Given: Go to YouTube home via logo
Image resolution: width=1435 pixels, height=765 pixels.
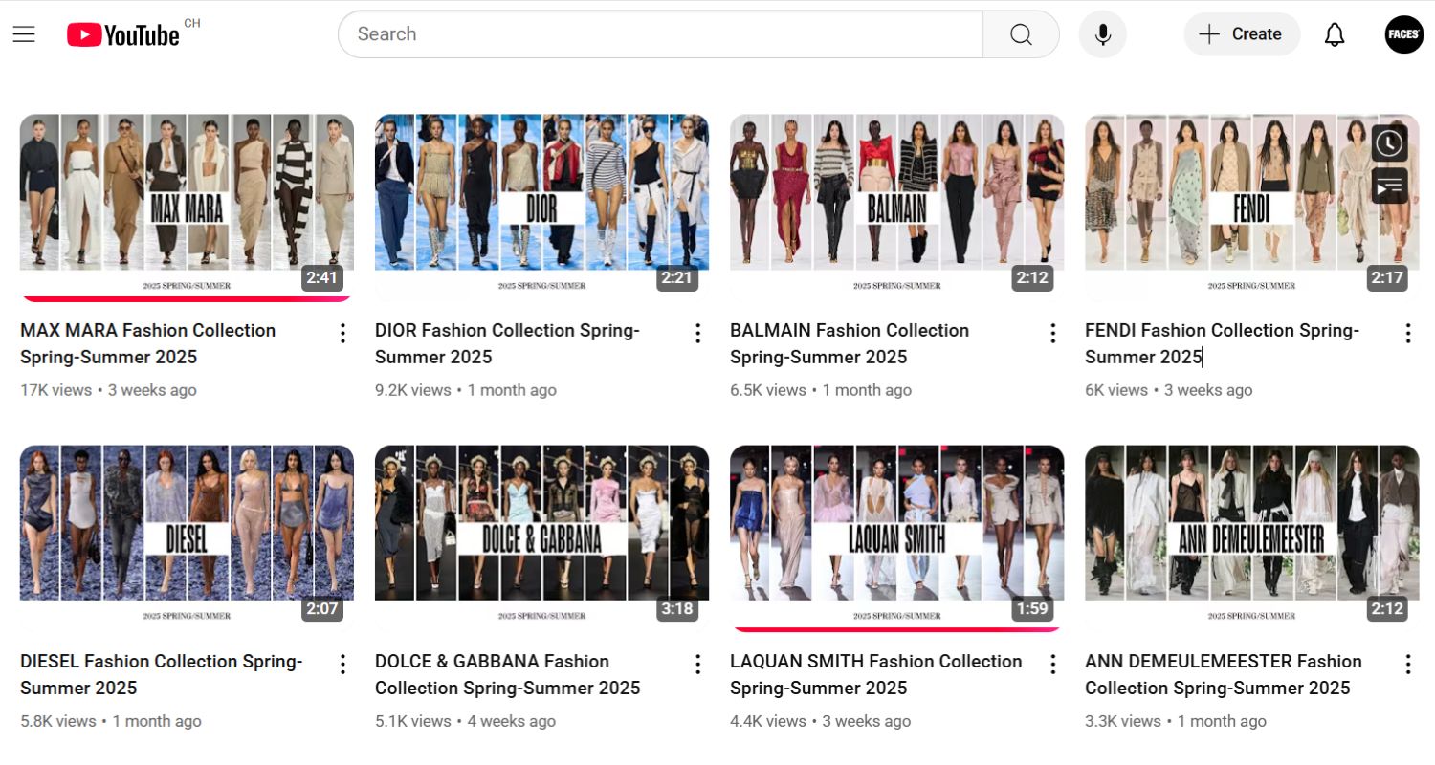Looking at the screenshot, I should [123, 35].
